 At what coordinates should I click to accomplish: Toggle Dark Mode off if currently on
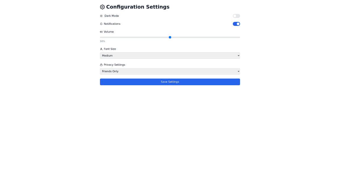tap(236, 16)
